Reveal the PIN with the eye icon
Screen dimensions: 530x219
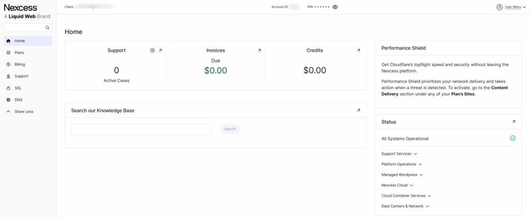(335, 7)
